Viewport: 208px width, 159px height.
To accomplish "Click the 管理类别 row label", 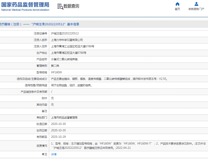I will pyautogui.click(x=42, y=66).
